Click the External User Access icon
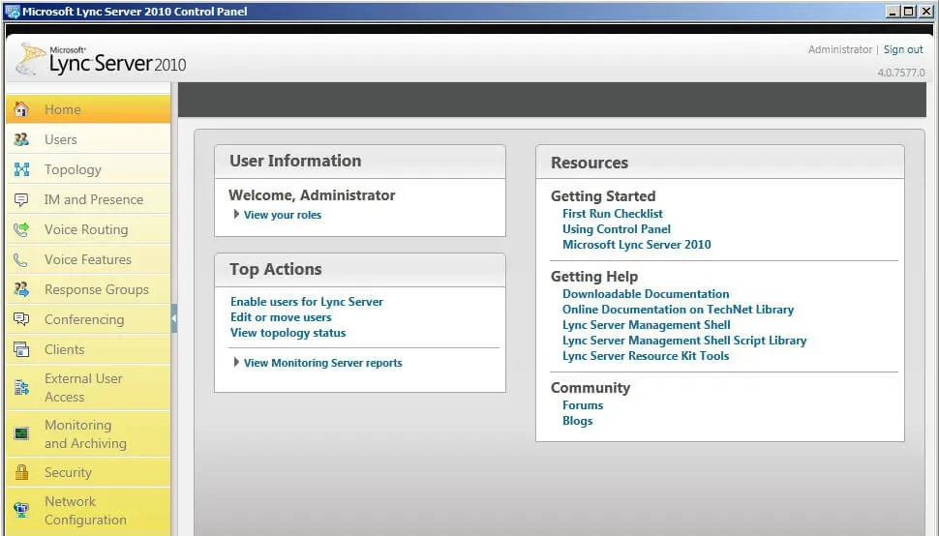The width and height of the screenshot is (939, 536). (x=21, y=388)
